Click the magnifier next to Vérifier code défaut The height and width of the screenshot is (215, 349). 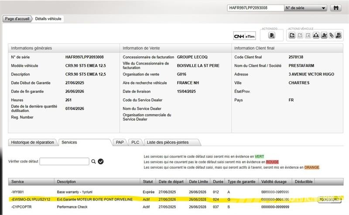click(x=93, y=161)
